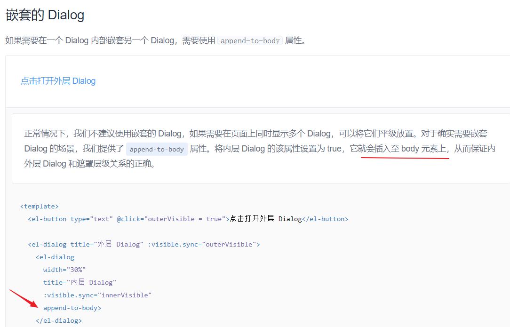Image resolution: width=510 pixels, height=327 pixels.
Task: Select the inline code "append-to-body" in intro sentence
Action: tap(250, 40)
